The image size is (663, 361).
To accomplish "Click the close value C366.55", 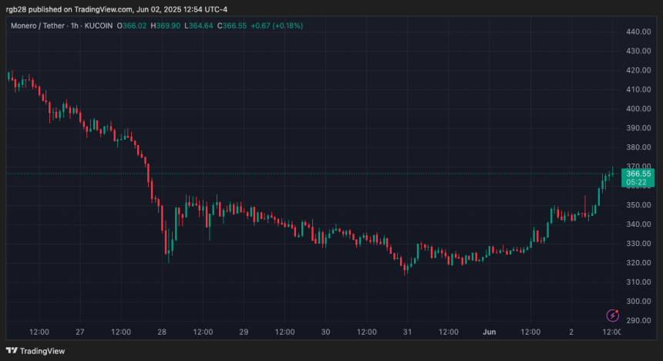I will (232, 25).
